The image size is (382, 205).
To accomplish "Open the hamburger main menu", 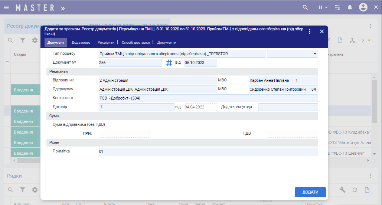I will 6,7.
